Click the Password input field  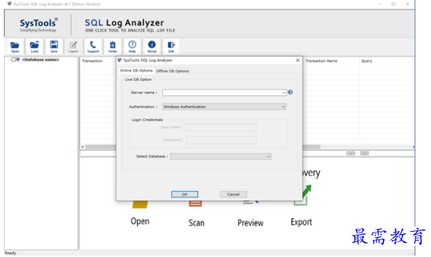(221, 140)
